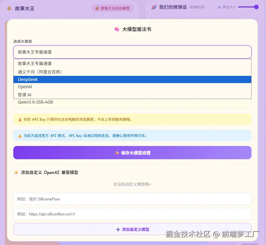Click the 故事大王还在睡觉 status badge

(x=112, y=8)
